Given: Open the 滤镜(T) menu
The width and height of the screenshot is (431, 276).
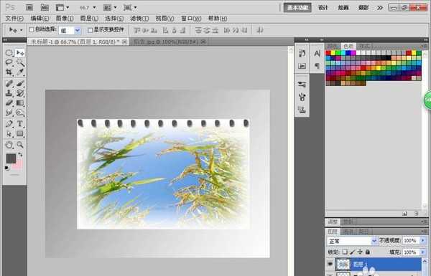Looking at the screenshot, I should pos(139,19).
